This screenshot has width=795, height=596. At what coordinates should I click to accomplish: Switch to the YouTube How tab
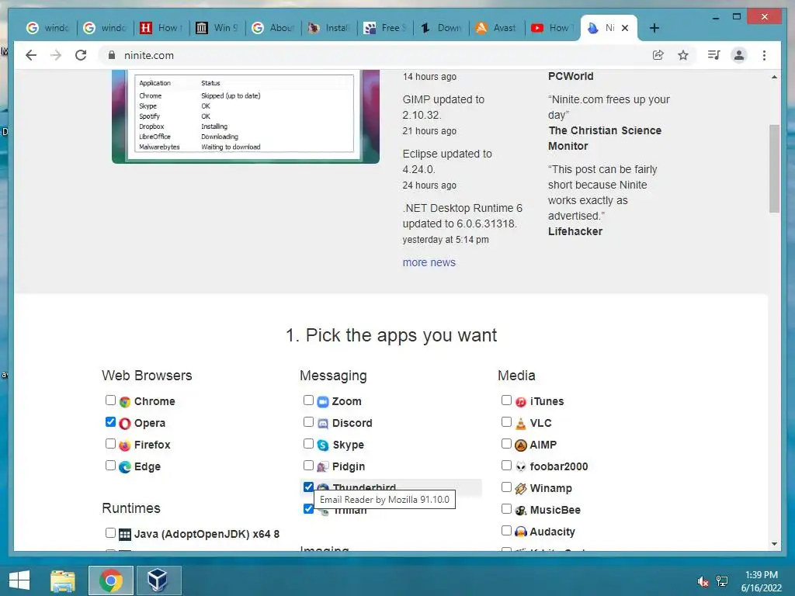(x=552, y=28)
